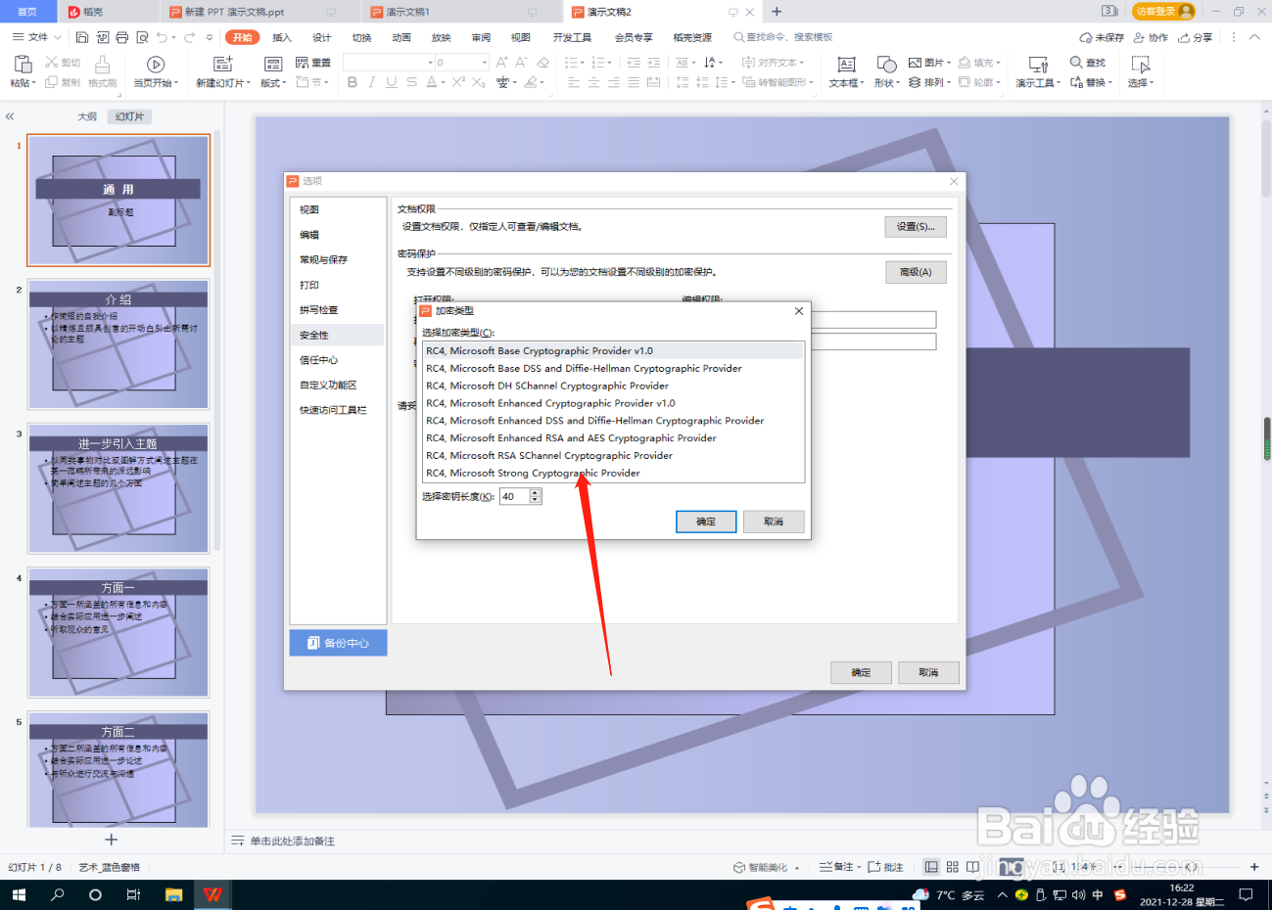Screen dimensions: 1272x910
Task: Click the WPS icon in Windows taskbar
Action: click(x=212, y=894)
